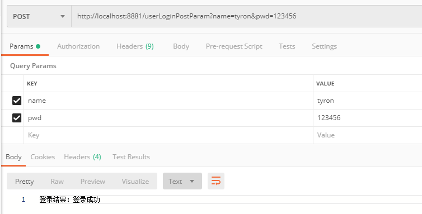Open the Pre-request Script tab
Image resolution: width=422 pixels, height=214 pixels.
(234, 46)
